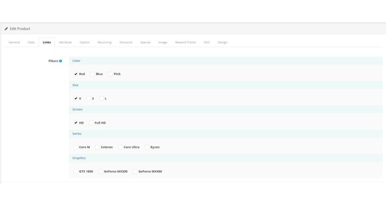Select the Special tab
The height and width of the screenshot is (206, 386).
(x=145, y=42)
